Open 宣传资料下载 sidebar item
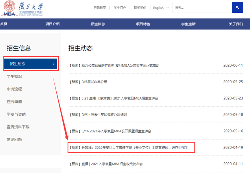Image resolution: width=250 pixels, height=173 pixels. tap(18, 127)
